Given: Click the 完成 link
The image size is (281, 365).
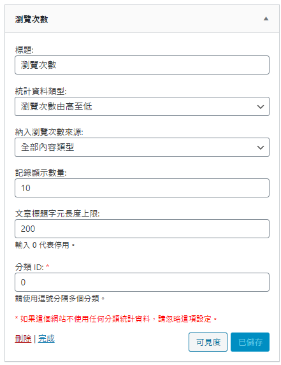Looking at the screenshot, I should pyautogui.click(x=47, y=339).
